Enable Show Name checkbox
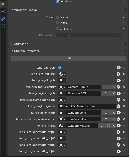The width and height of the screenshot is (129, 157). click(58, 17)
